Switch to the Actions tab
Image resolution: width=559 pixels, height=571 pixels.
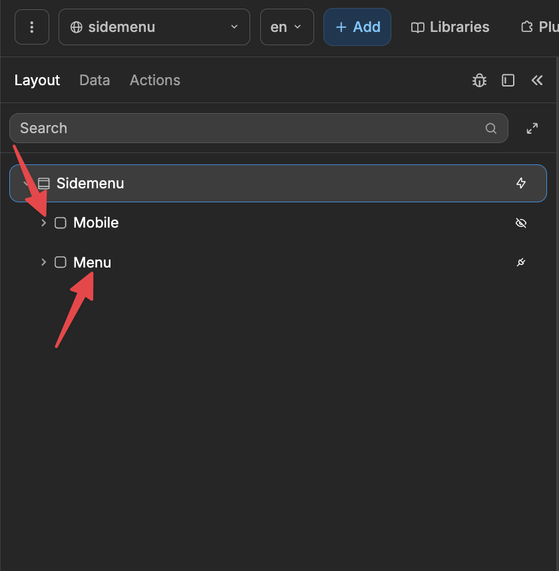click(x=154, y=80)
